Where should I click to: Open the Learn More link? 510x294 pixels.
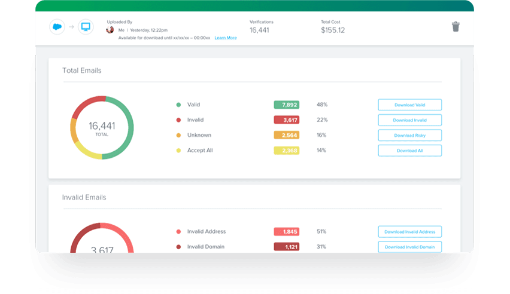[226, 38]
